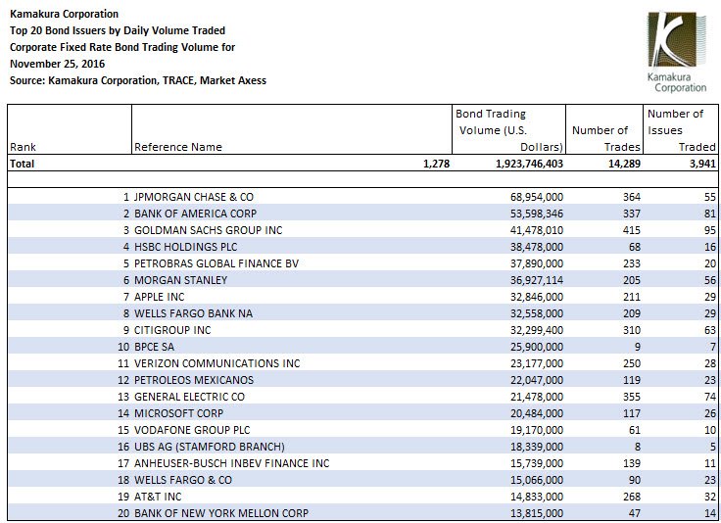Click Bank of America issues traded 81

710,214
